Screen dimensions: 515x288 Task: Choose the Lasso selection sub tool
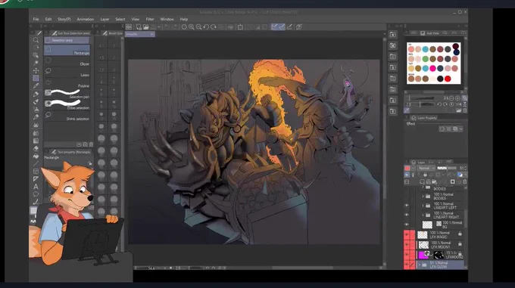[x=67, y=72]
